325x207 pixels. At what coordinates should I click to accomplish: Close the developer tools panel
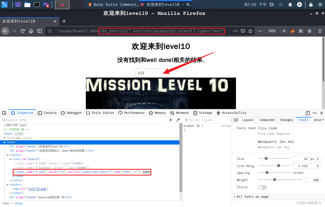click(x=321, y=113)
